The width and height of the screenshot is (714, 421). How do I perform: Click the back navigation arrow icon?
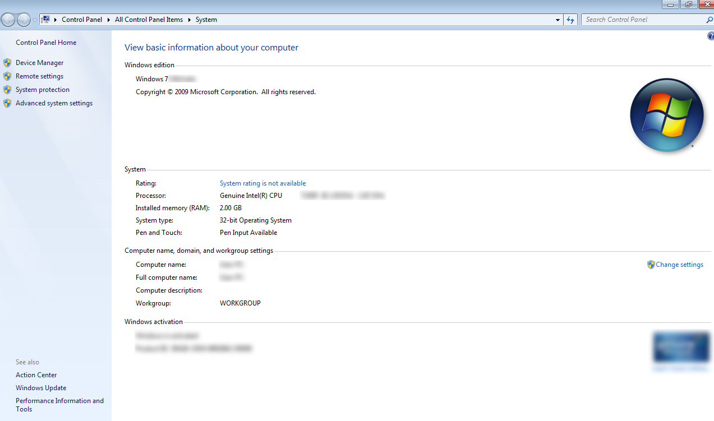8,19
